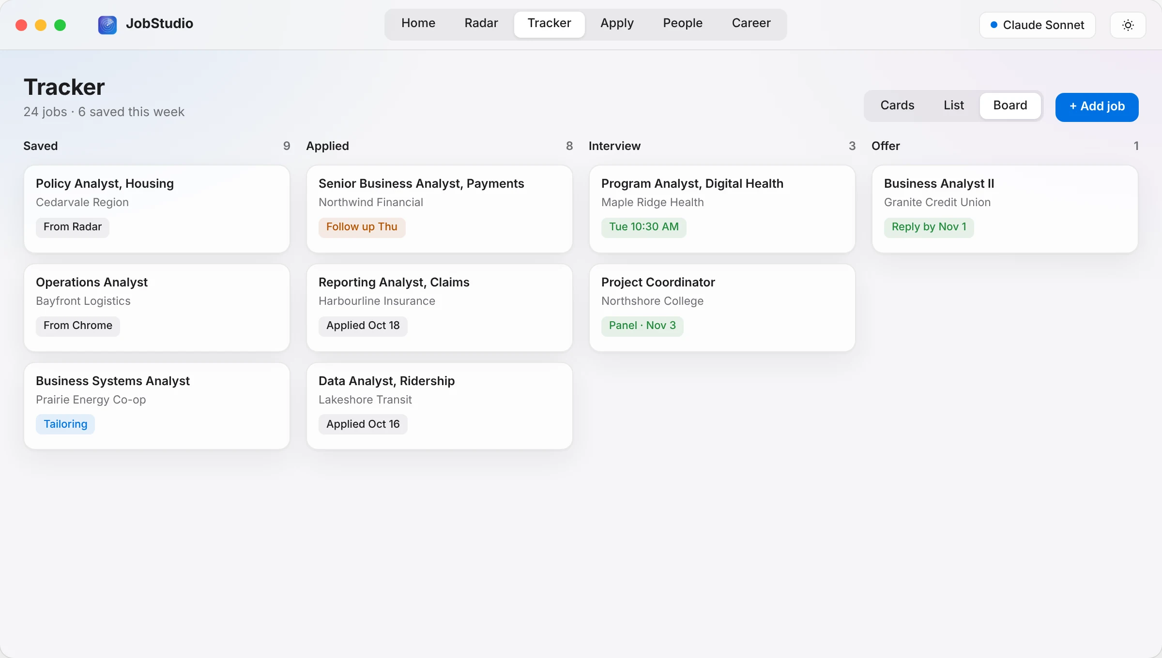
Task: Open the Business Systems Analyst card
Action: [x=157, y=406]
